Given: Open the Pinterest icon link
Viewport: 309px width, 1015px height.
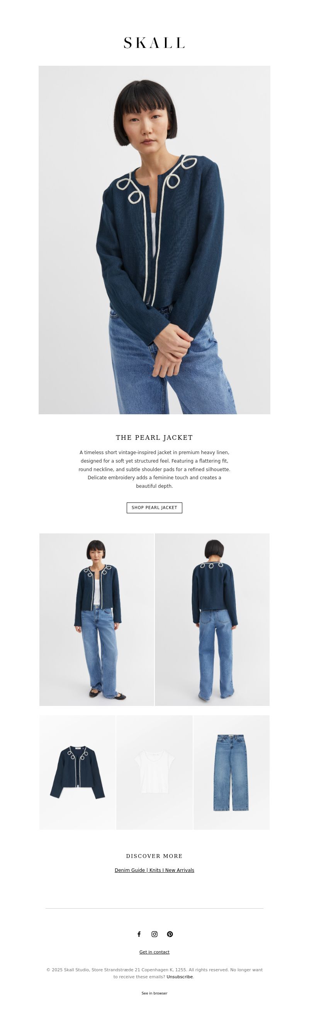Looking at the screenshot, I should coord(170,934).
